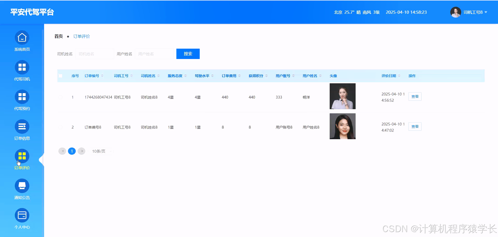Open the 司机工号8 user dropdown
This screenshot has height=237, width=498.
pos(475,12)
